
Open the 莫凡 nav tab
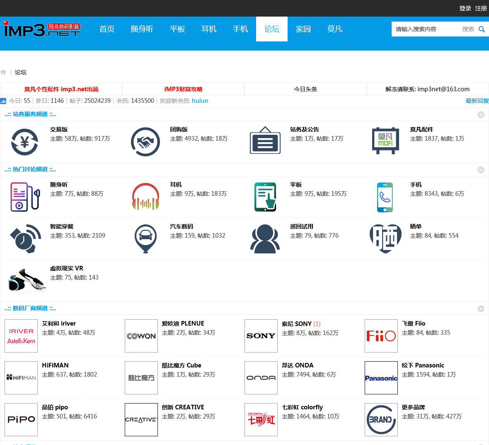pos(335,29)
